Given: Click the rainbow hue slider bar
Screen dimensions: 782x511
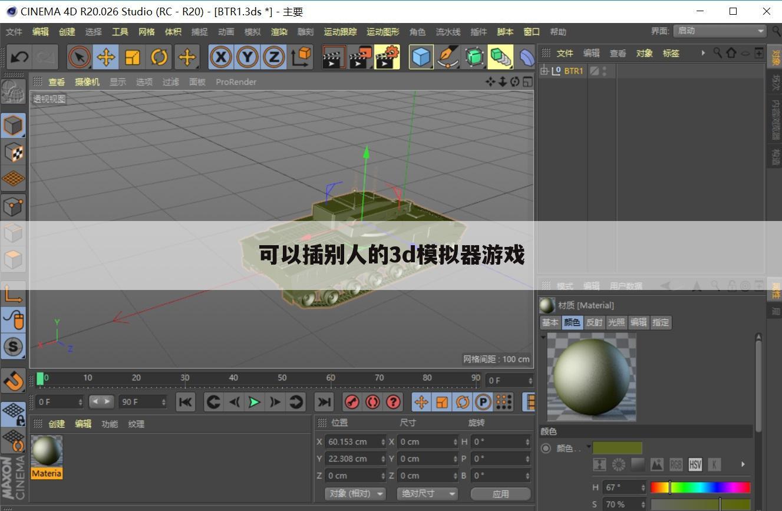Looking at the screenshot, I should coord(700,487).
